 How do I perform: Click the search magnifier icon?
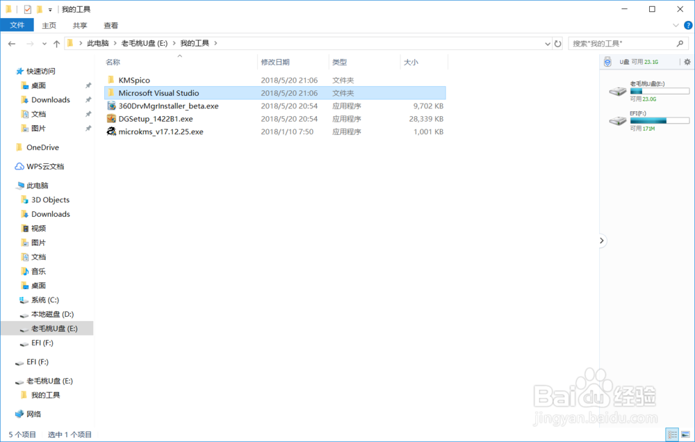tap(680, 44)
